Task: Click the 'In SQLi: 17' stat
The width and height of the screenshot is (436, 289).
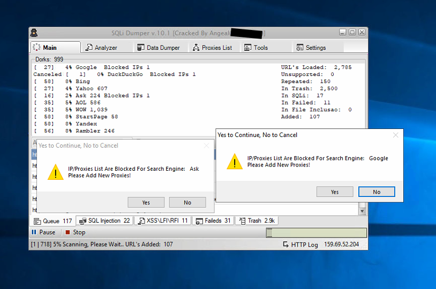Action: tap(302, 95)
